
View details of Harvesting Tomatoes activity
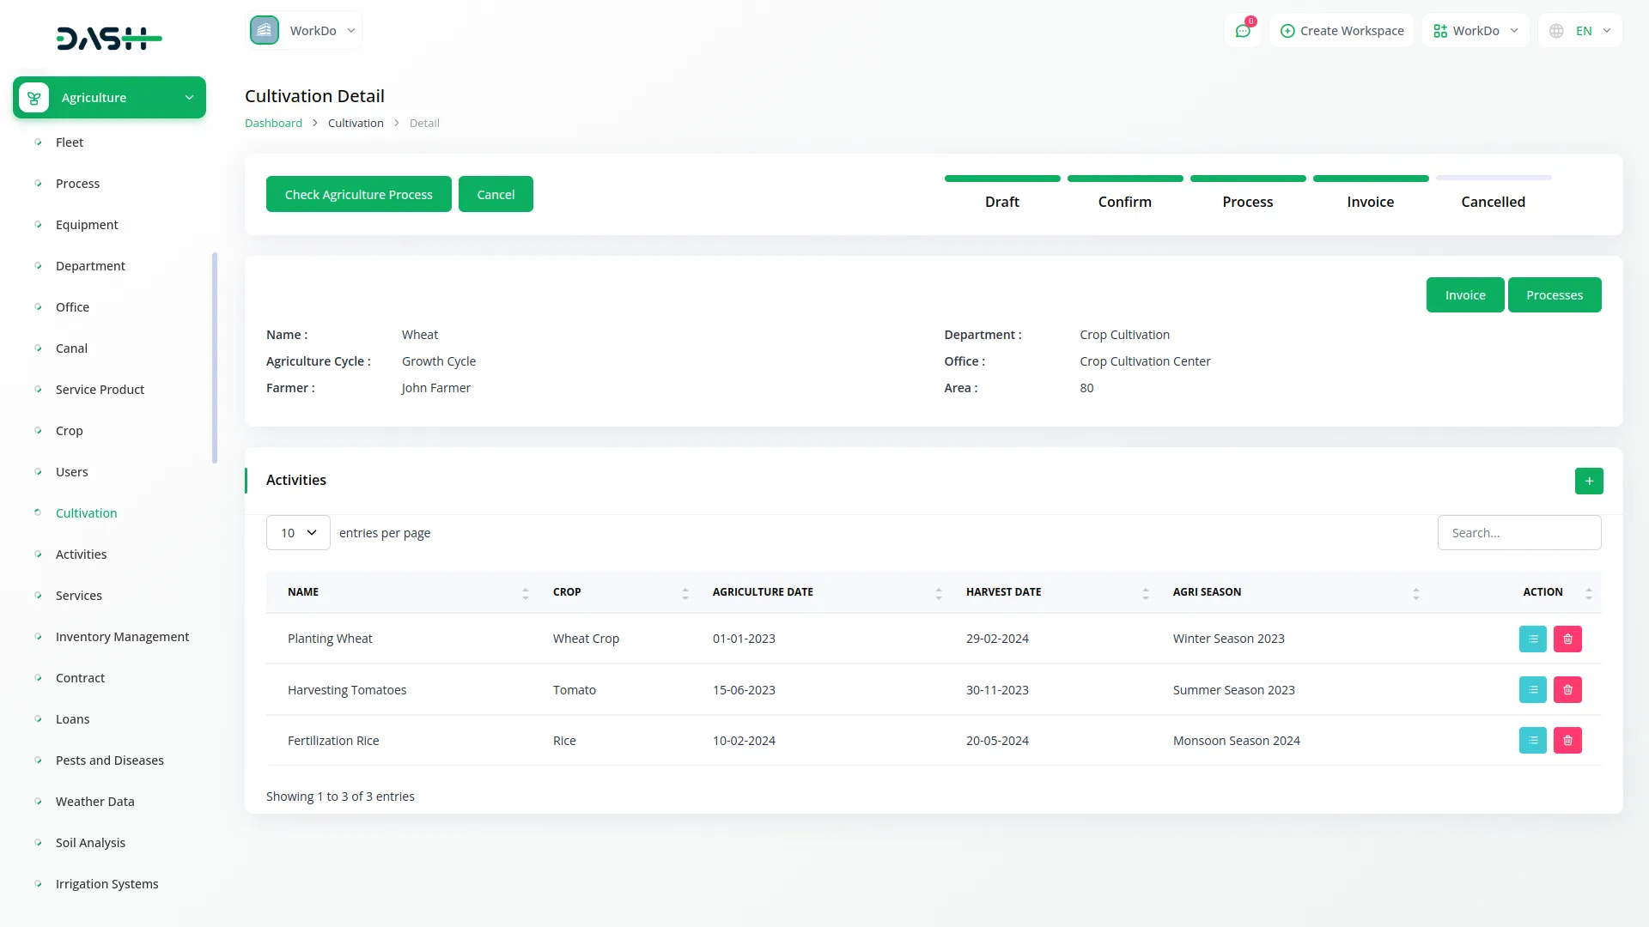[x=1532, y=690]
